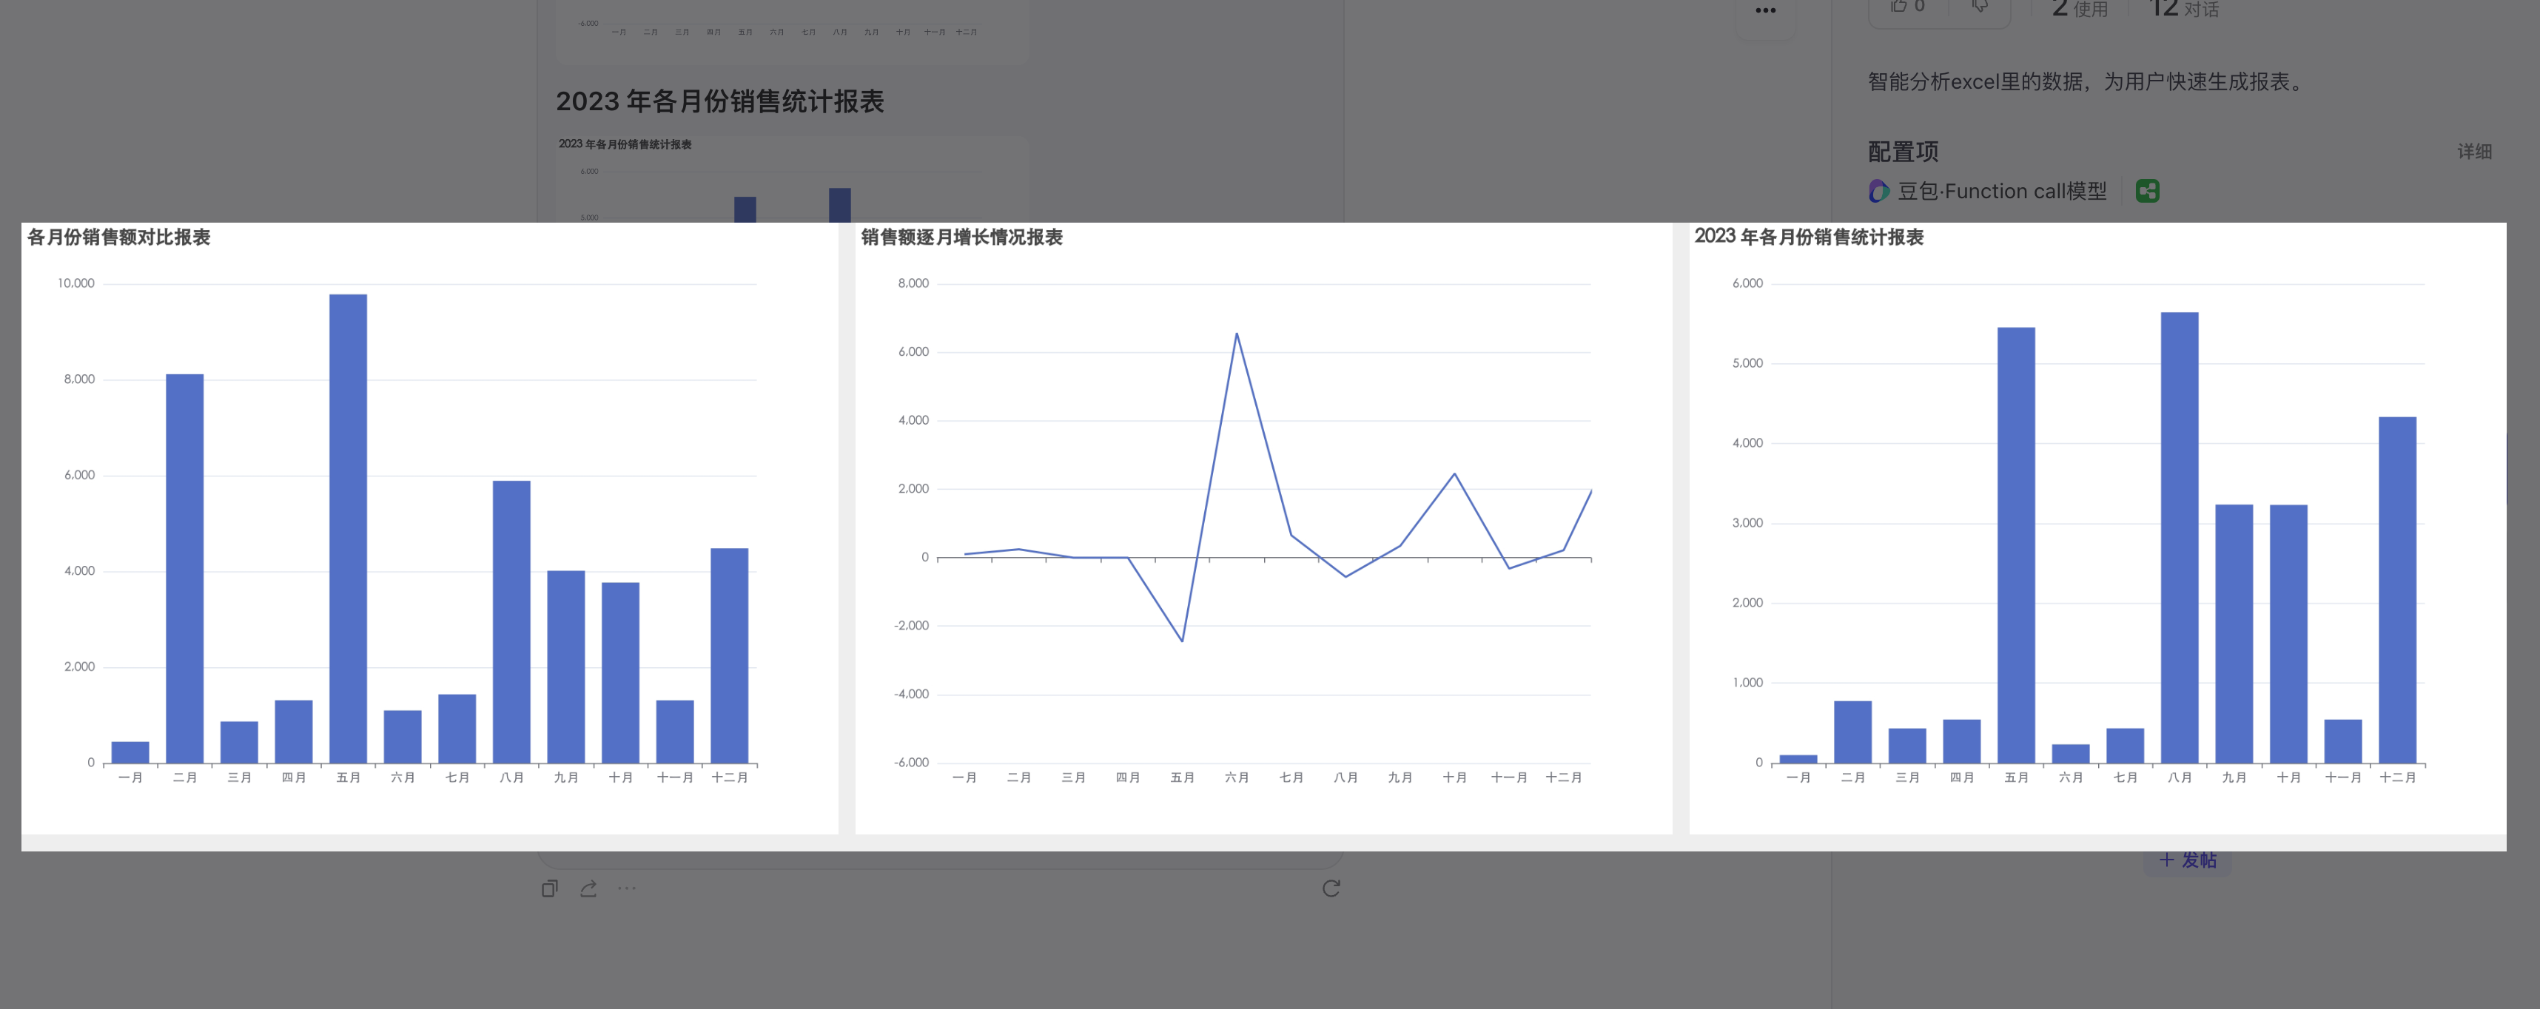Click the 十二月 bar in 2023 年各月份销售统计报表
Viewport: 2540px width, 1009px height.
pyautogui.click(x=2397, y=591)
